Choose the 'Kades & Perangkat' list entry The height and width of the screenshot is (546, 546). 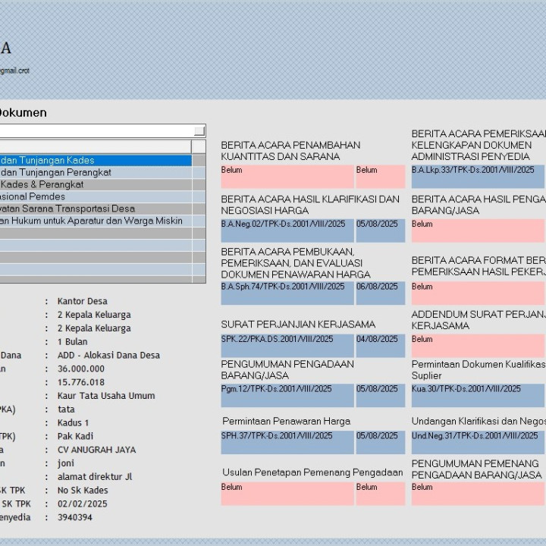click(95, 184)
